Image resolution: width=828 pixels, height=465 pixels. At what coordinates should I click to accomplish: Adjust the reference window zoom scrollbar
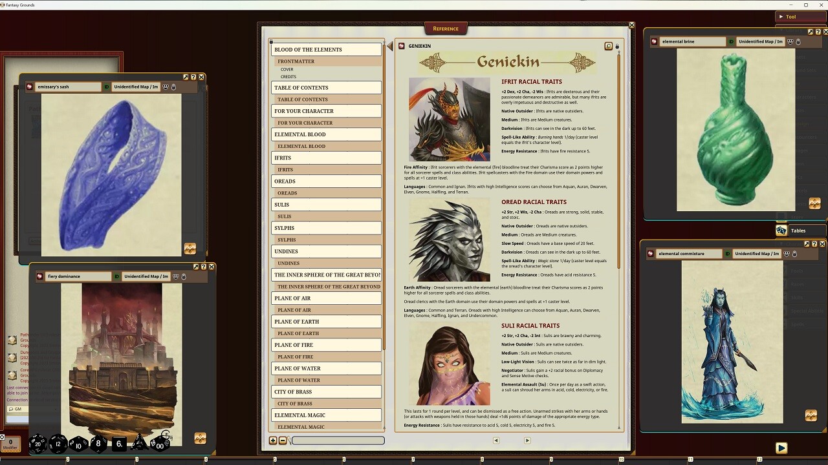click(x=337, y=440)
